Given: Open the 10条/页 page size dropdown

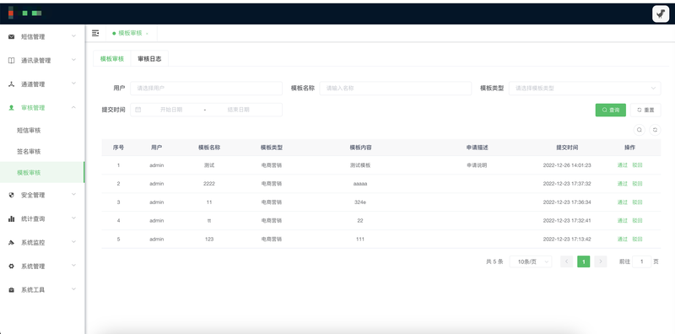Looking at the screenshot, I should [x=531, y=261].
